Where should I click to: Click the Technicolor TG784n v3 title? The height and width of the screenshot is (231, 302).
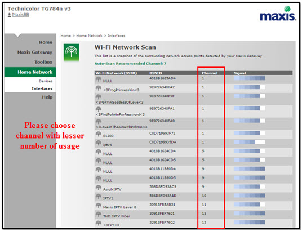pos(39,8)
